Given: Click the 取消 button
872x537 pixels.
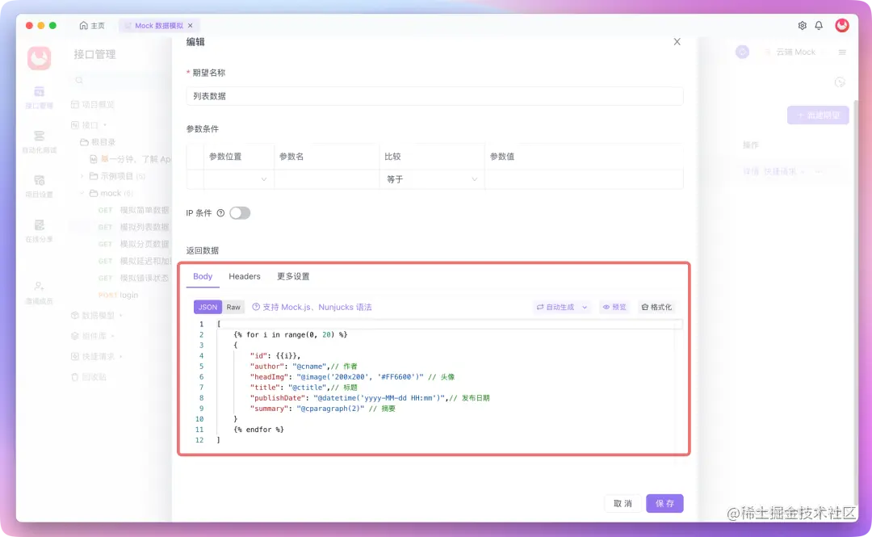Looking at the screenshot, I should click(623, 504).
